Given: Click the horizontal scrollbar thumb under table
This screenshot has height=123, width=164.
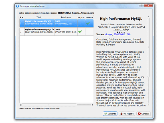Looking at the screenshot, I should tap(49, 105).
